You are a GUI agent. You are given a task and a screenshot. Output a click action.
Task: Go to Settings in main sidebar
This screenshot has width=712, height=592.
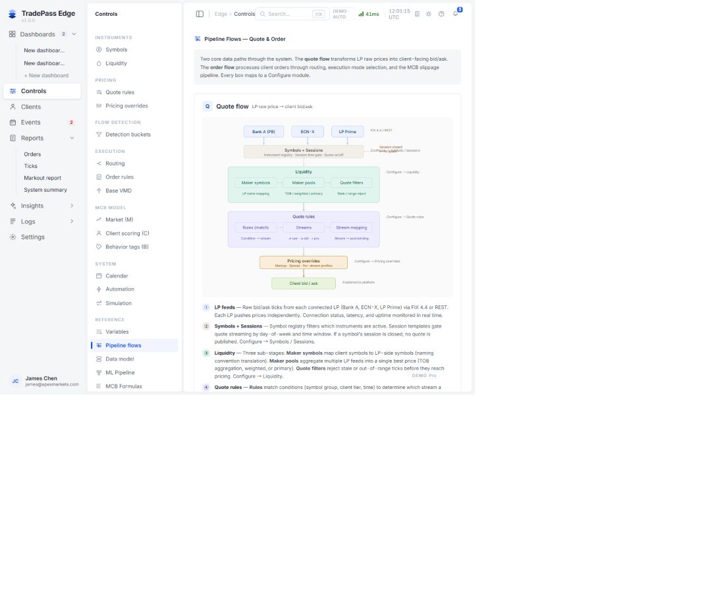tap(42, 237)
